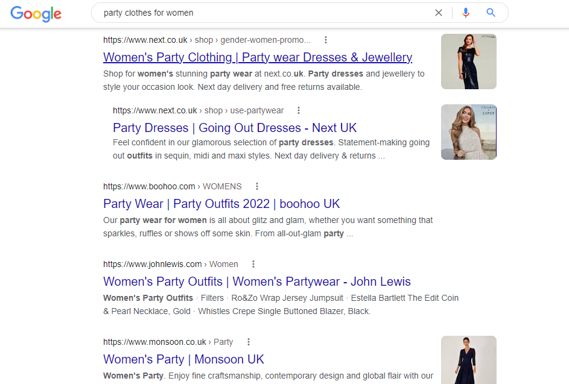The width and height of the screenshot is (569, 384).
Task: Open options menu for monsoon.co.uk result
Action: point(248,342)
